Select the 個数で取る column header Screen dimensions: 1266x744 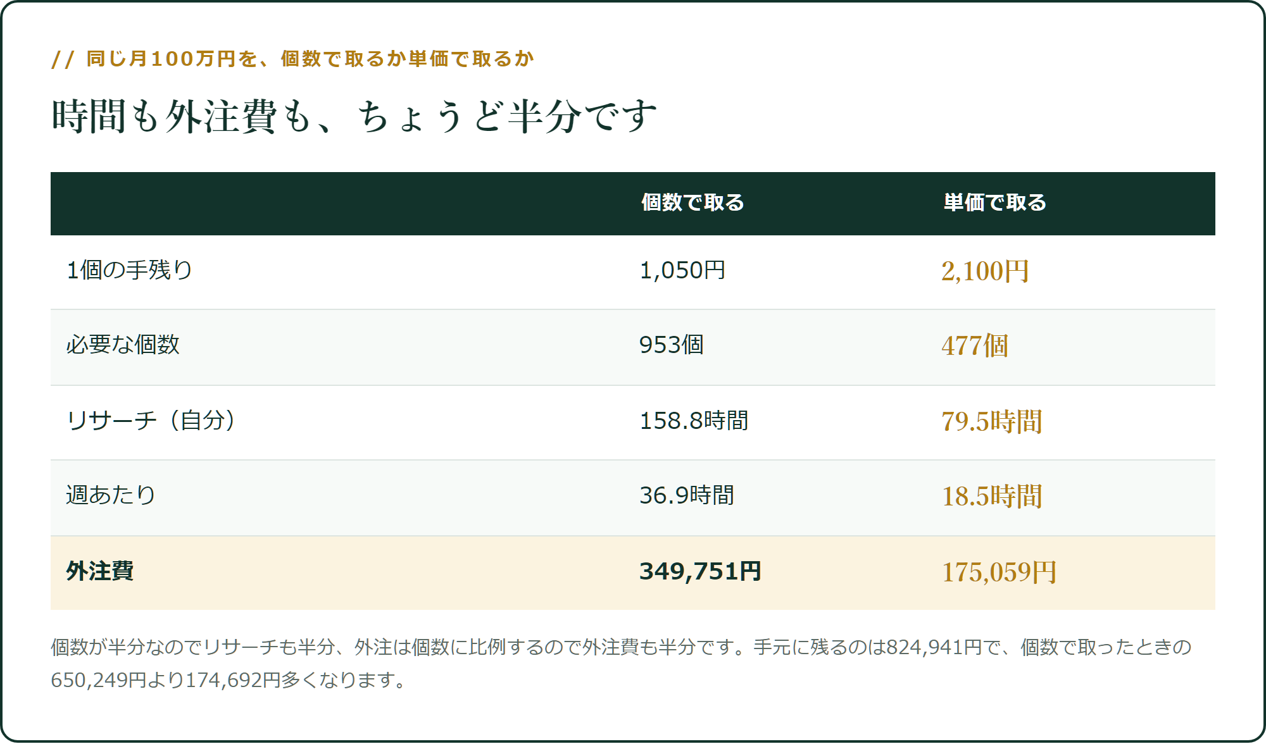click(693, 202)
